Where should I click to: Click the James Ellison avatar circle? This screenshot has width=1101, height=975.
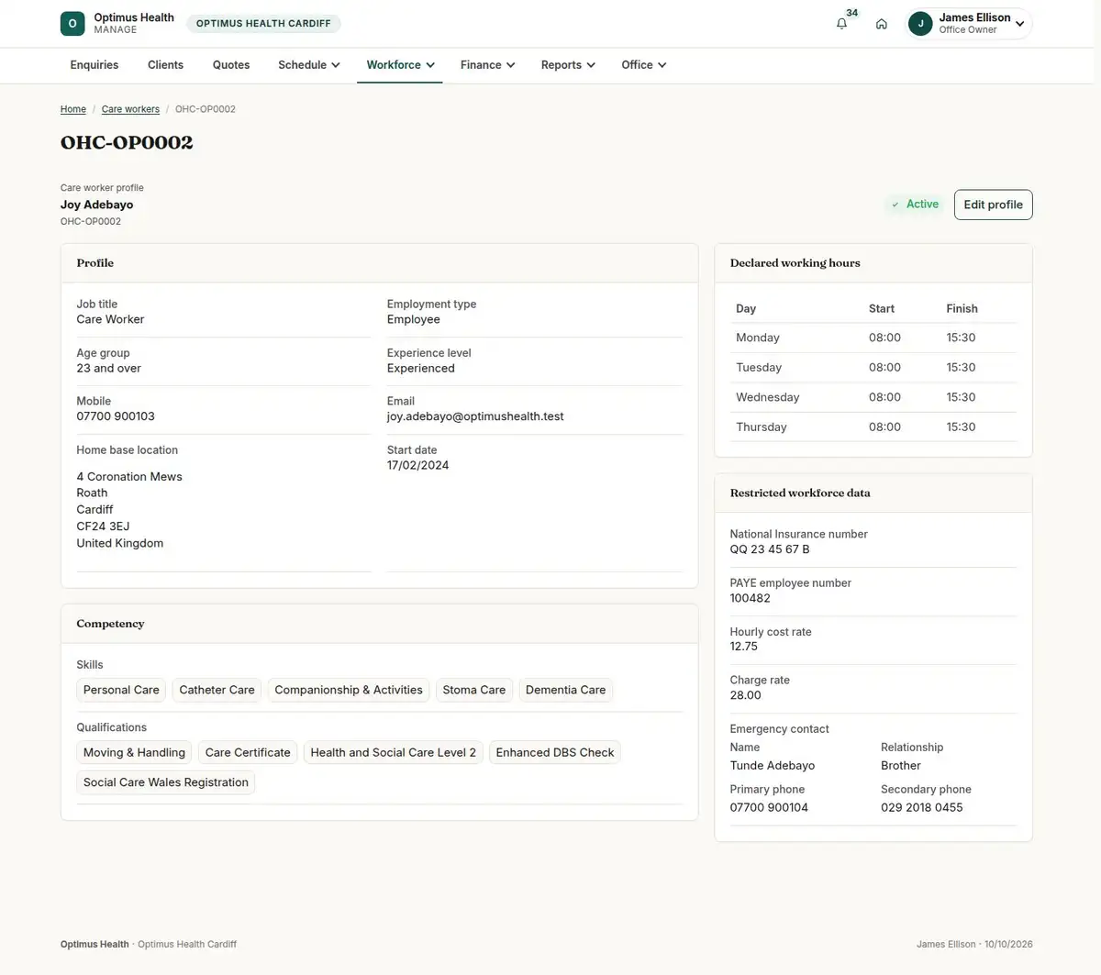pyautogui.click(x=920, y=24)
